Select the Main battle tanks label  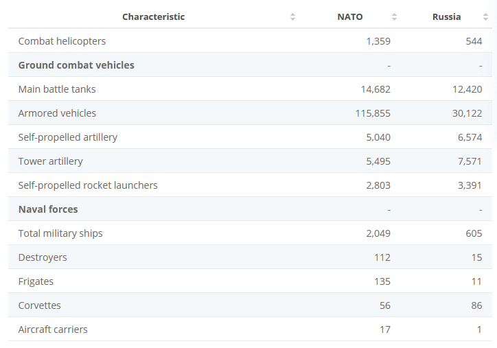point(57,89)
